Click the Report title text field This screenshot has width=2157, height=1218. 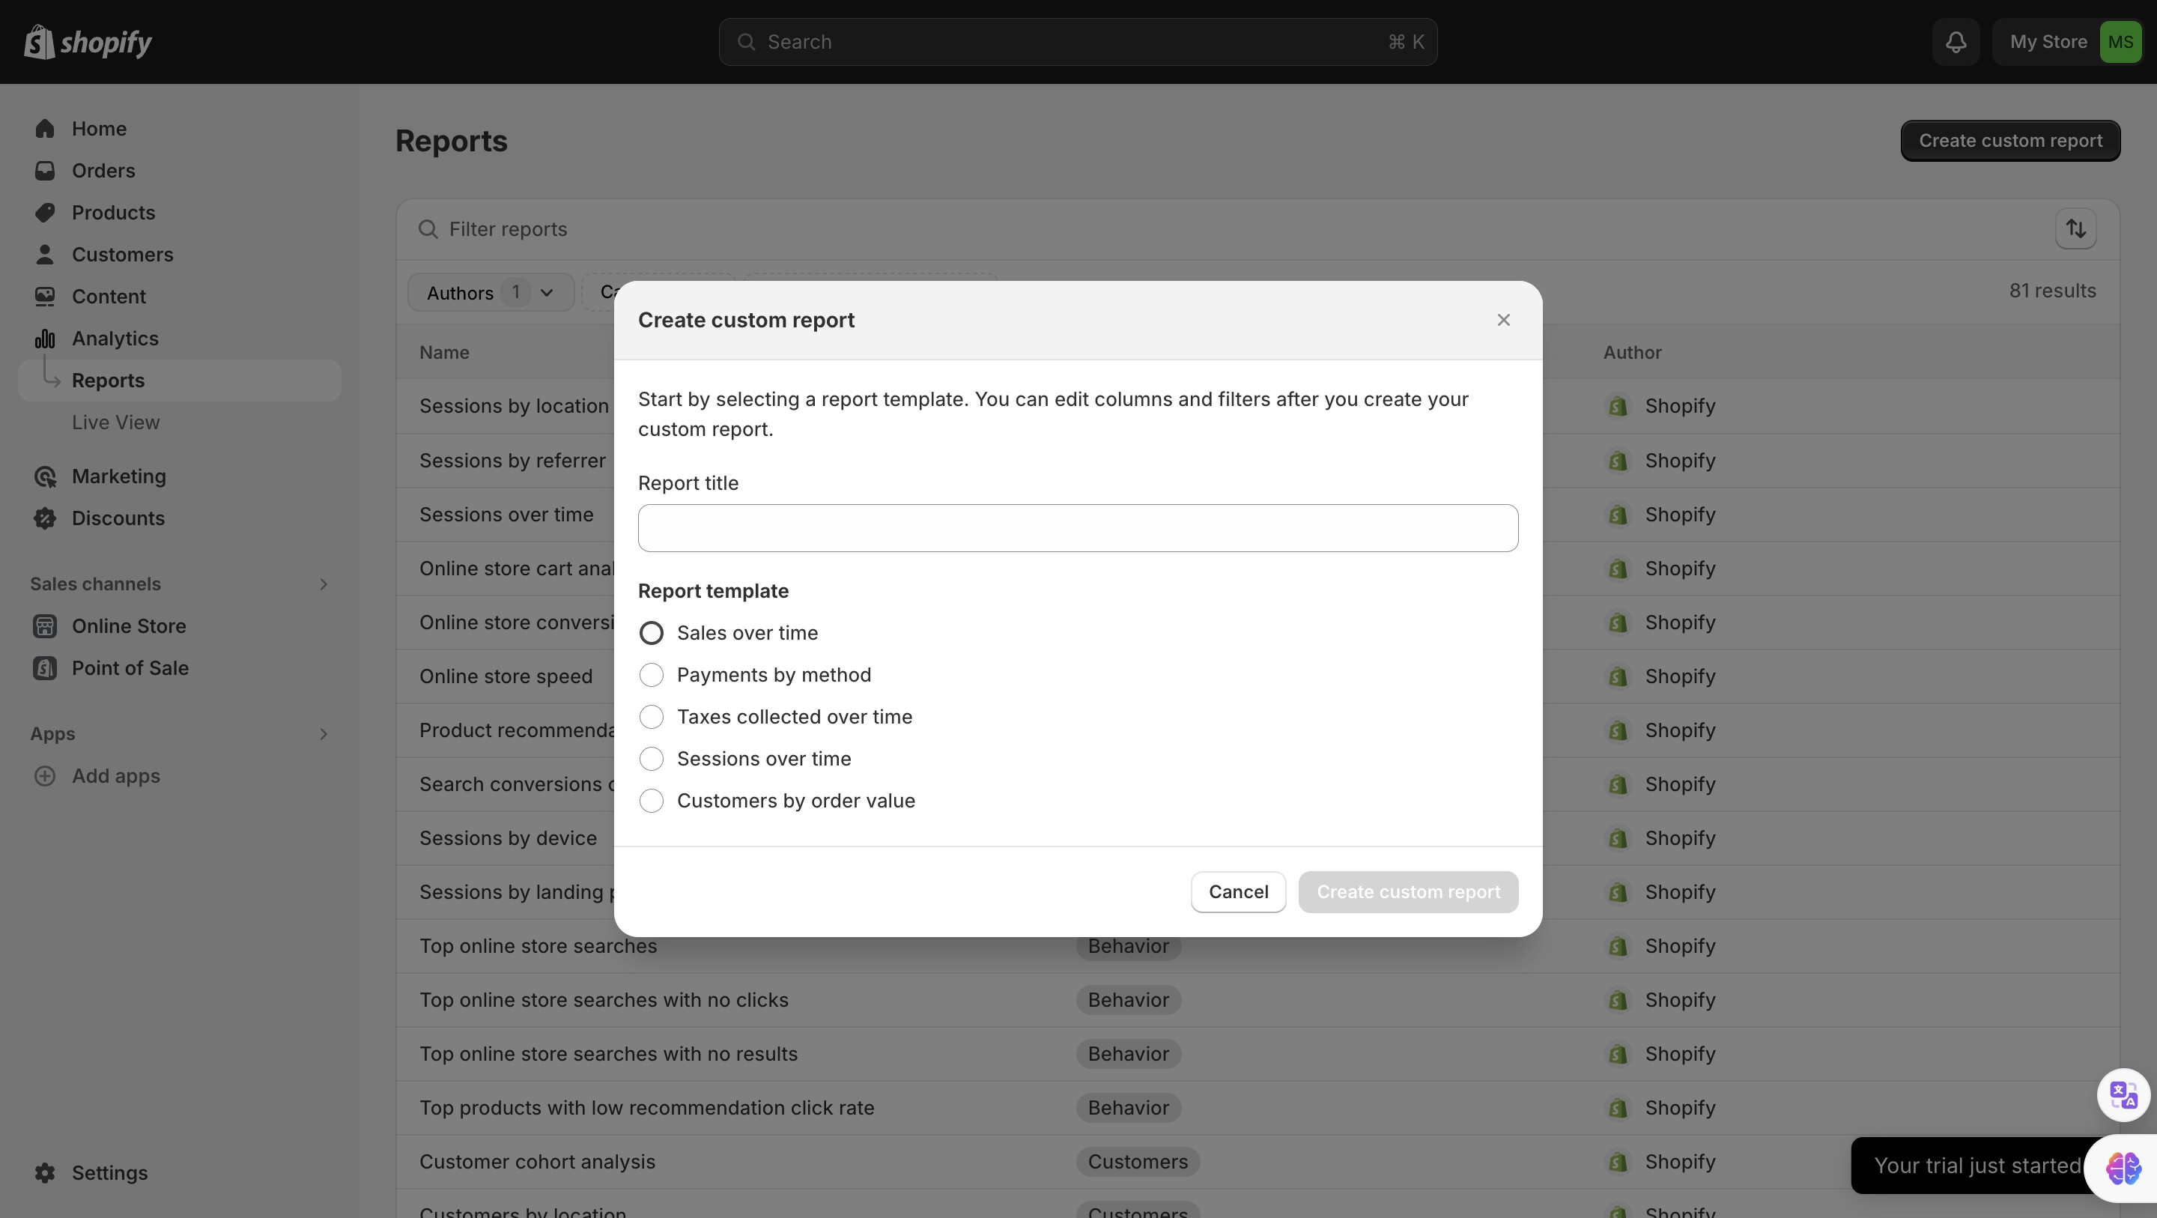1077,528
